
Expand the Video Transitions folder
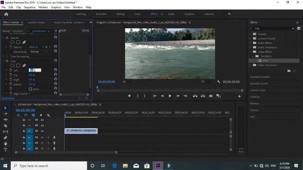pyautogui.click(x=250, y=65)
